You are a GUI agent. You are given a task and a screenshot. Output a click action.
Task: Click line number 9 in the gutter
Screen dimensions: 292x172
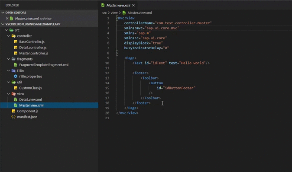coord(108,58)
